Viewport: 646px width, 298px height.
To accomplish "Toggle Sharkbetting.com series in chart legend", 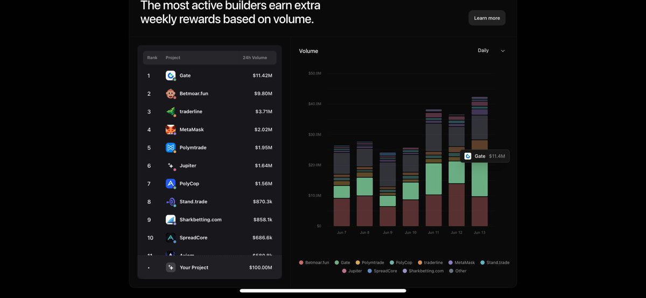I will (x=423, y=271).
